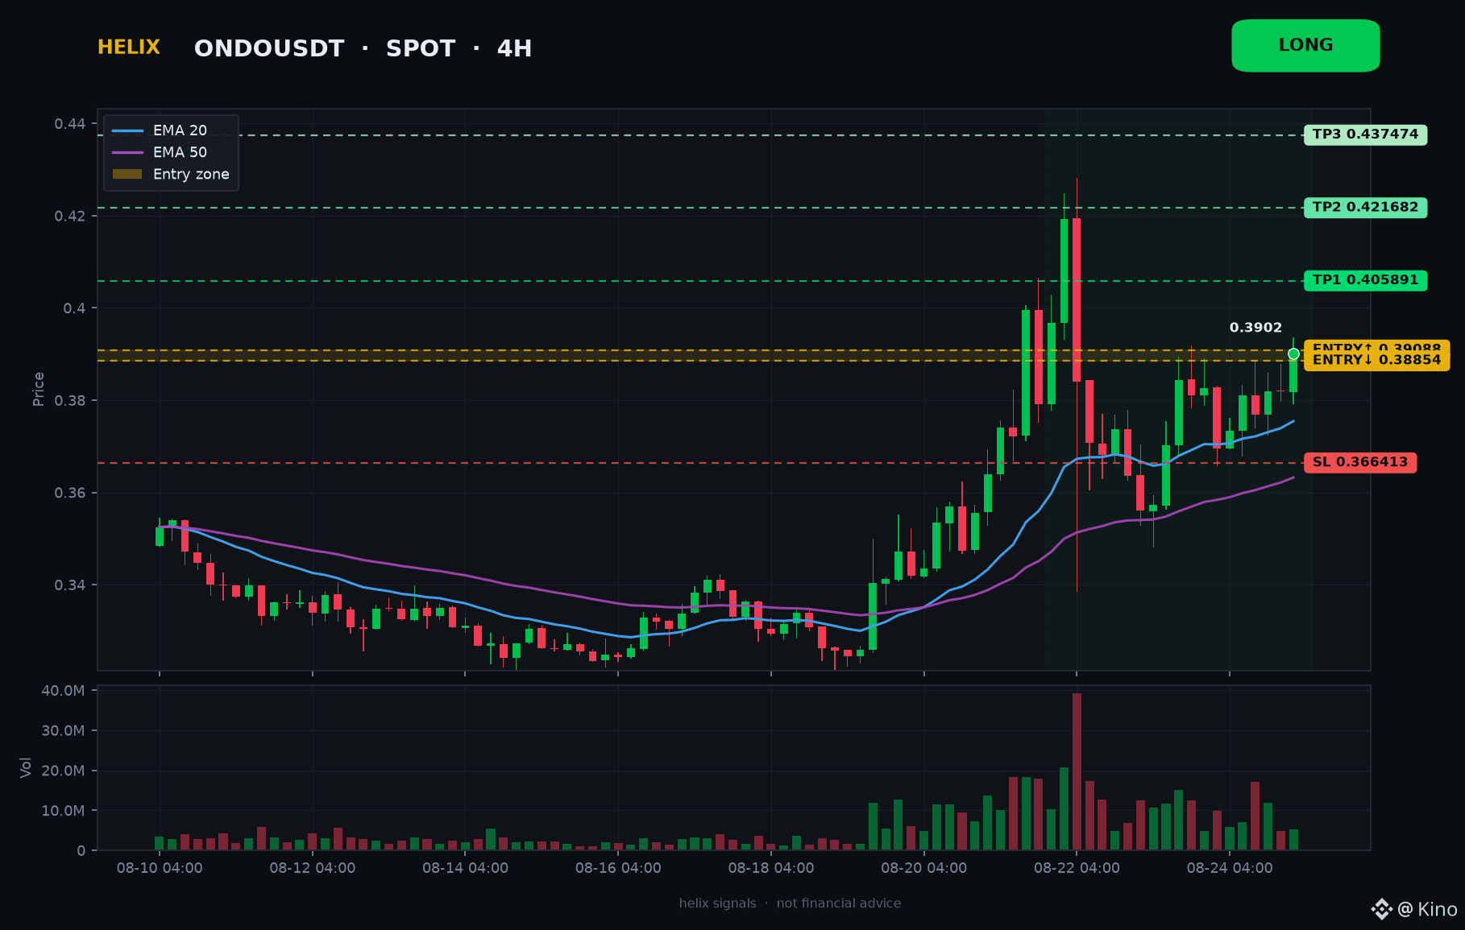
Task: Click the "Price" axis title
Action: [x=38, y=389]
